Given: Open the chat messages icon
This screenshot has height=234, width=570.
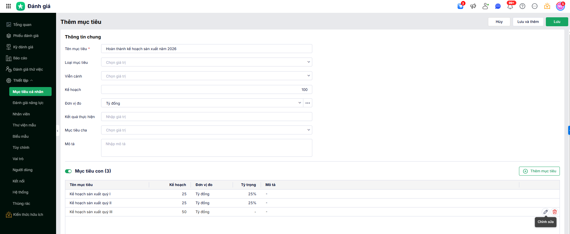Looking at the screenshot, I should (x=498, y=6).
